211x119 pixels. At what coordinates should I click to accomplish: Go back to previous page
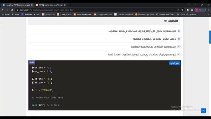tap(3, 10)
